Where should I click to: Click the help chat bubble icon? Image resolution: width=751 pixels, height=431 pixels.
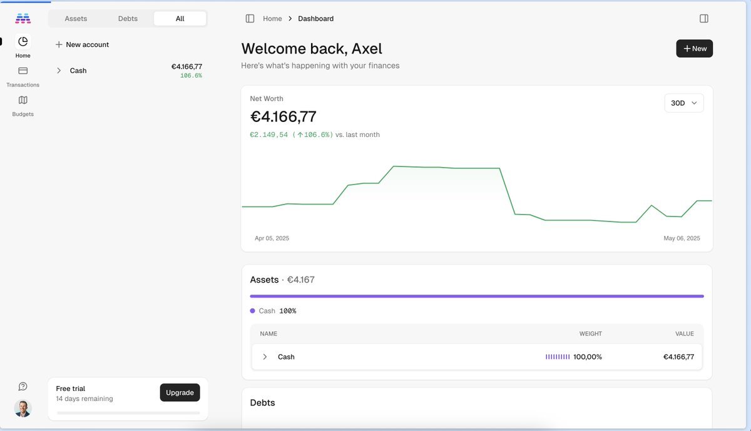point(23,387)
